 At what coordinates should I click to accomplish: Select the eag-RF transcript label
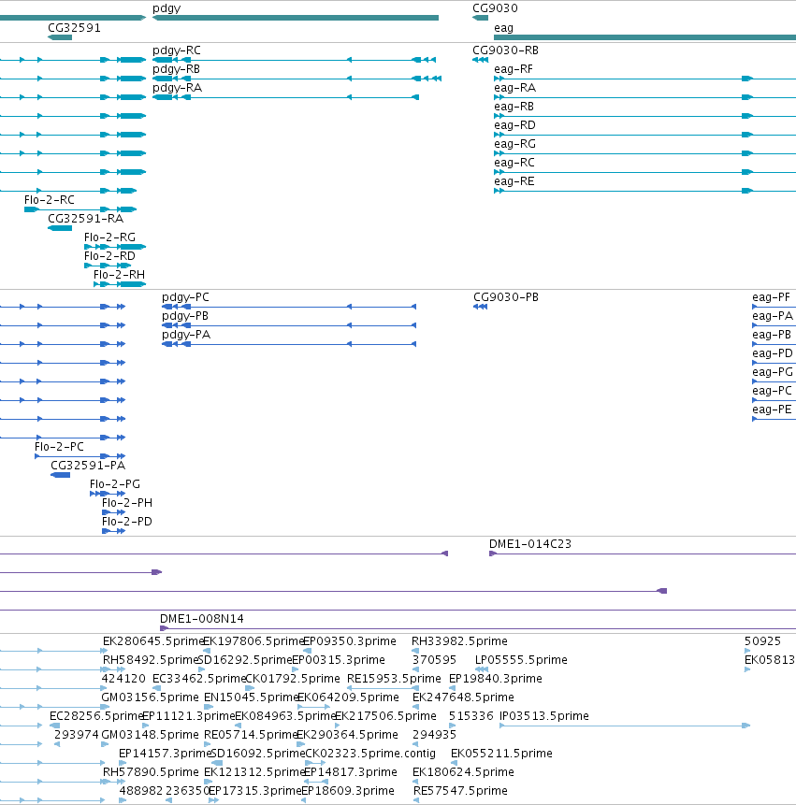[513, 69]
